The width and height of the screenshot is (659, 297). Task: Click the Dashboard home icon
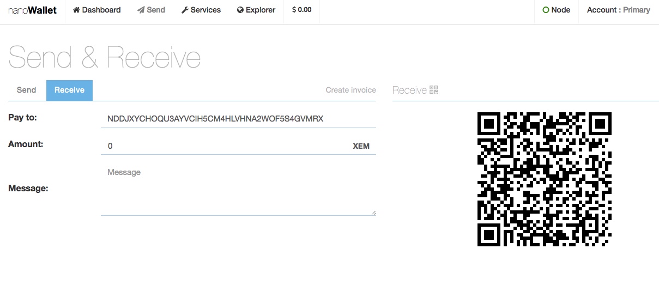coord(76,10)
